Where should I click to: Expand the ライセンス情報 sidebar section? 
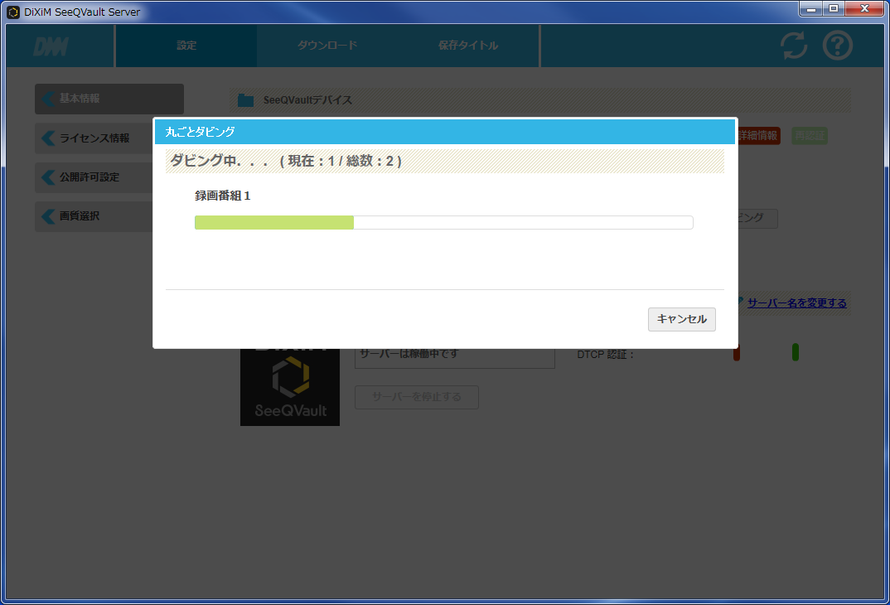pyautogui.click(x=94, y=138)
